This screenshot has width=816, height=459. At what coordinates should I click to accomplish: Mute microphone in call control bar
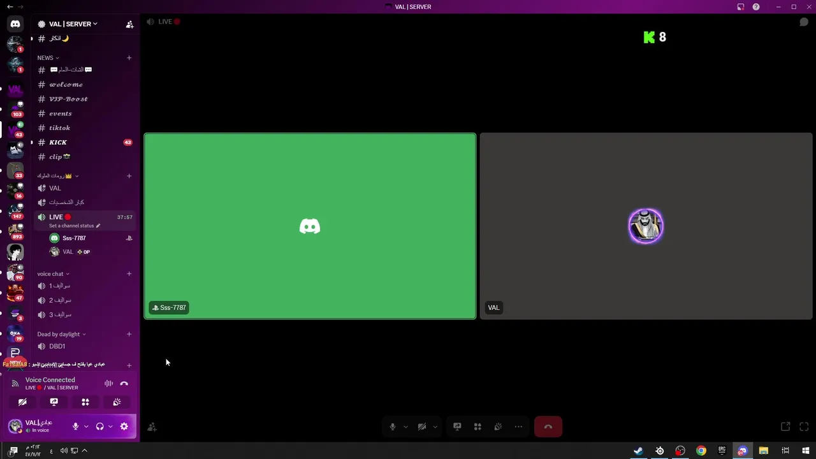point(393,426)
